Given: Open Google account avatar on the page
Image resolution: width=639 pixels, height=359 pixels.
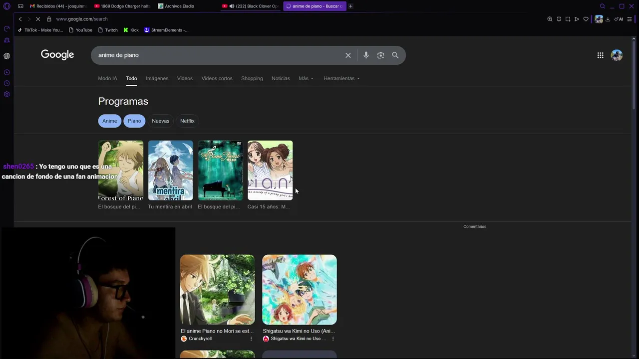Looking at the screenshot, I should click(x=617, y=55).
